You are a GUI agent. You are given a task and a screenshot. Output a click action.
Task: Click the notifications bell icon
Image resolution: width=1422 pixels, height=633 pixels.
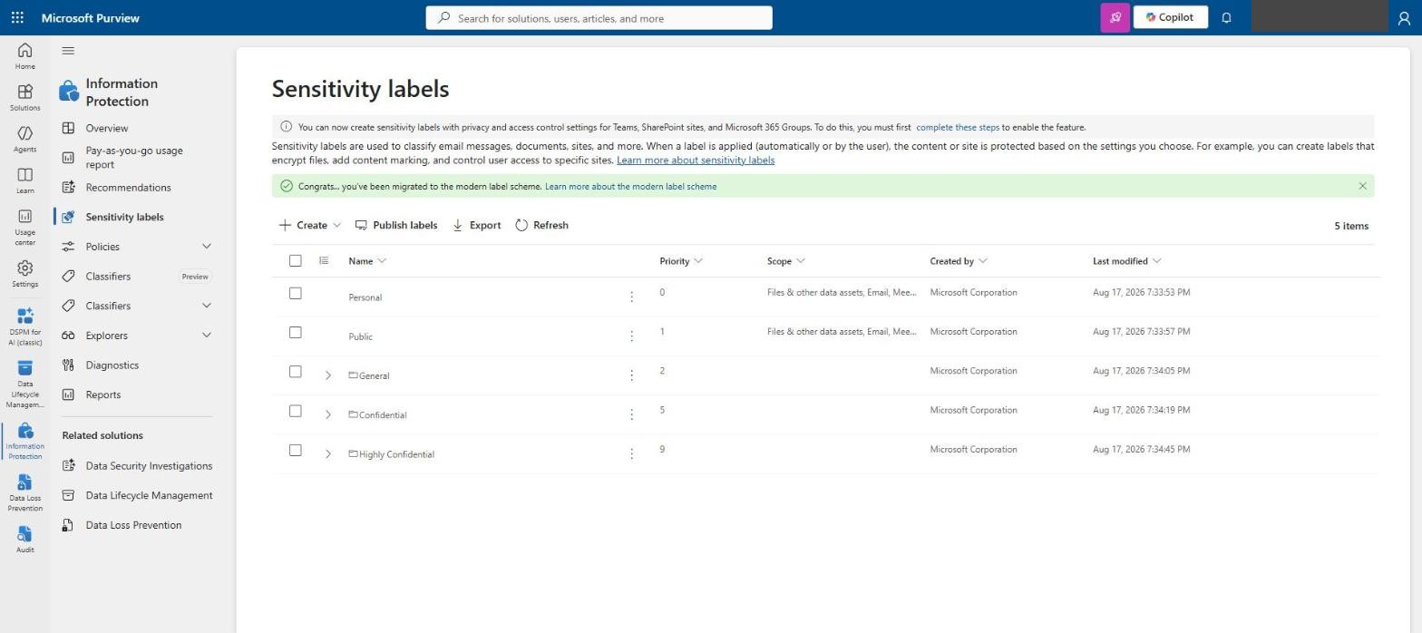1226,17
